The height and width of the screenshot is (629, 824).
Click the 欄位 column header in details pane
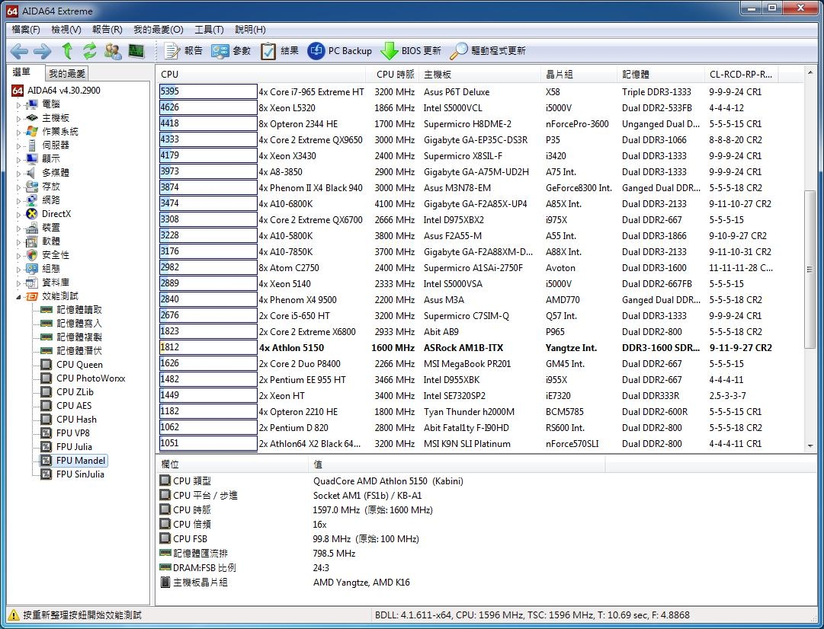click(232, 465)
